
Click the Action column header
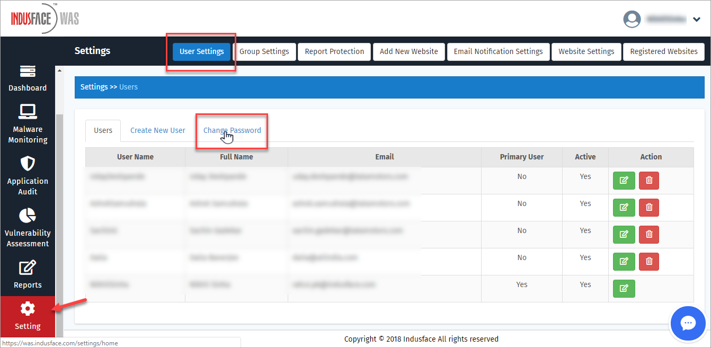click(651, 157)
